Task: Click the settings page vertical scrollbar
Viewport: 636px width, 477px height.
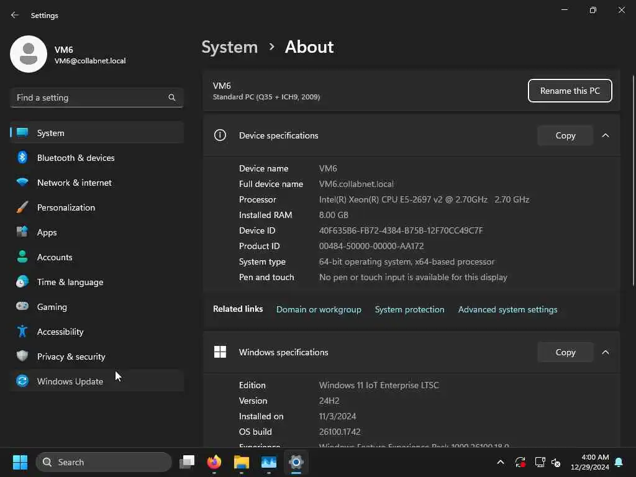Action: click(633, 181)
